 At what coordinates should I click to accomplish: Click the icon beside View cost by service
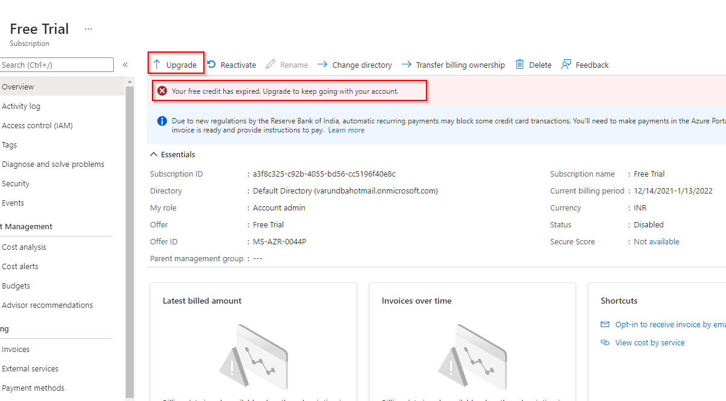pyautogui.click(x=605, y=342)
